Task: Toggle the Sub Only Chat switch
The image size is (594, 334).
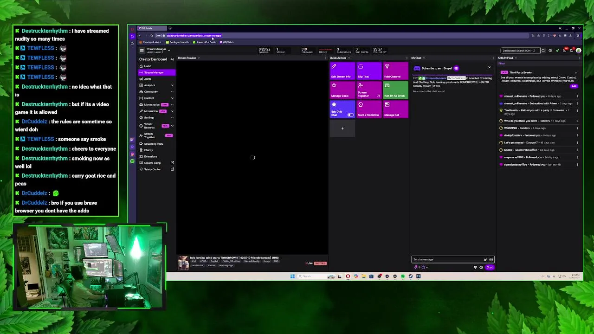Action: coord(350,115)
